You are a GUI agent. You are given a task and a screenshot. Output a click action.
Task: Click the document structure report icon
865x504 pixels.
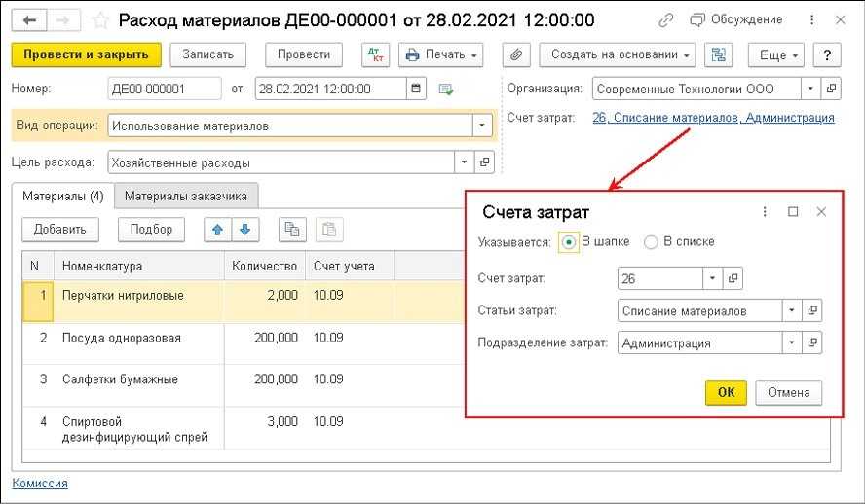(719, 55)
